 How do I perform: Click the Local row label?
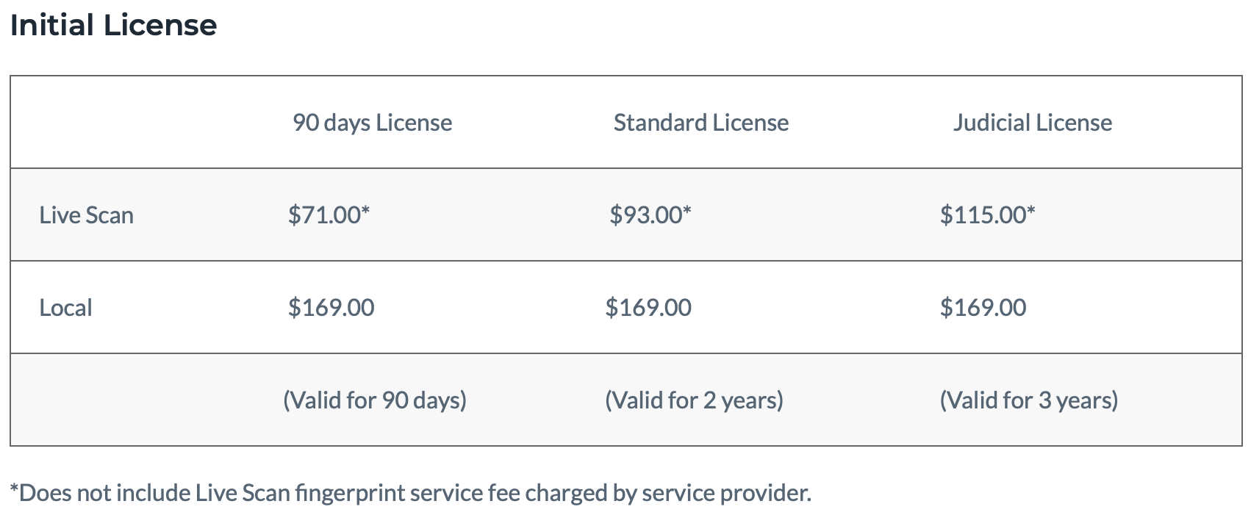click(x=65, y=308)
